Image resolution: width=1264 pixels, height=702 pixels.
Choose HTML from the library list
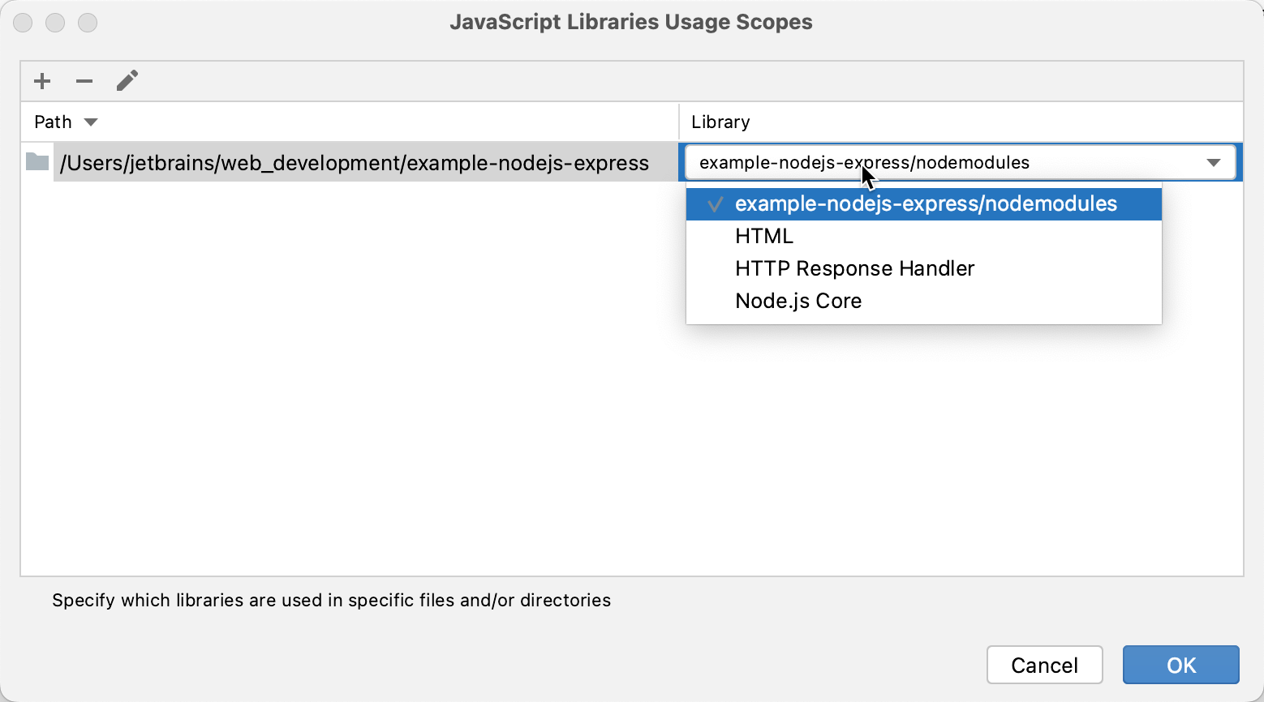tap(764, 236)
